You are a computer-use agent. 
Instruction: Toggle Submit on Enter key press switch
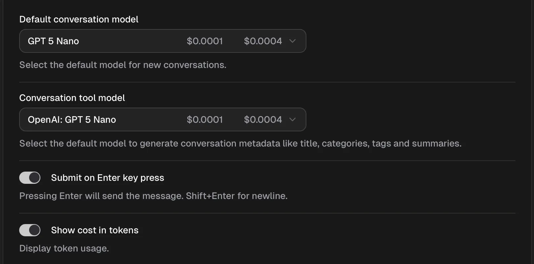(30, 178)
